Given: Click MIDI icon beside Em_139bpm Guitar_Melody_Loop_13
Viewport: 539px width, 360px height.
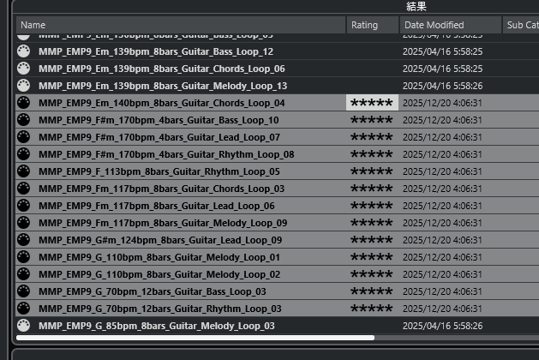Looking at the screenshot, I should (x=23, y=86).
